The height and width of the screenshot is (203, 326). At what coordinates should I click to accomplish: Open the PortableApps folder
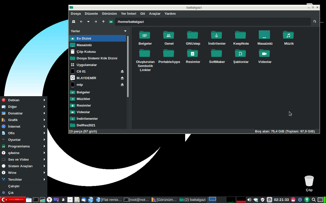(x=169, y=53)
